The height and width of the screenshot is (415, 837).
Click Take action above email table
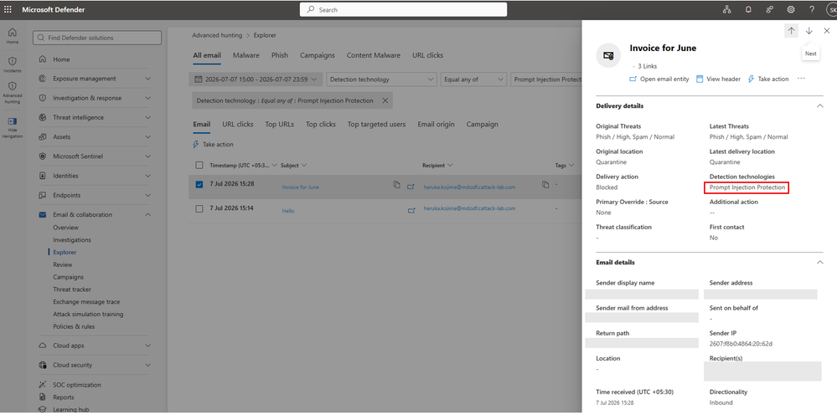coord(213,145)
